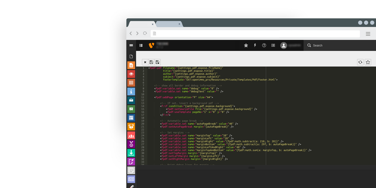The width and height of the screenshot is (376, 188).
Task: Open the blue Info module icon
Action: click(x=131, y=92)
